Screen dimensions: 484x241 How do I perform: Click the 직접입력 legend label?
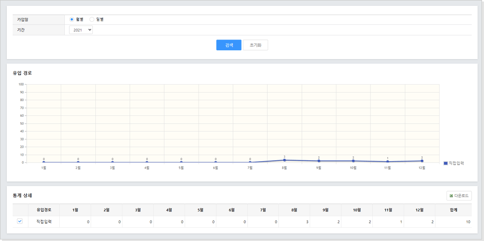tap(456, 163)
